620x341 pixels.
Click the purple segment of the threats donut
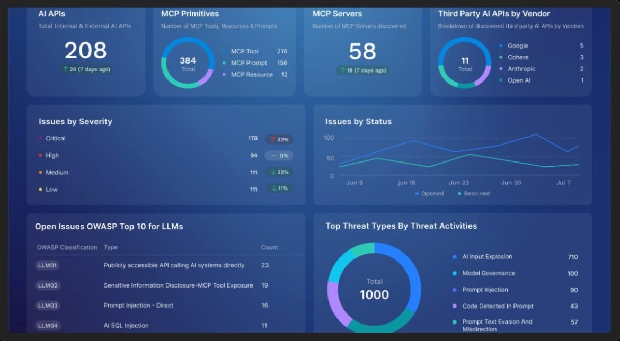[x=339, y=302]
